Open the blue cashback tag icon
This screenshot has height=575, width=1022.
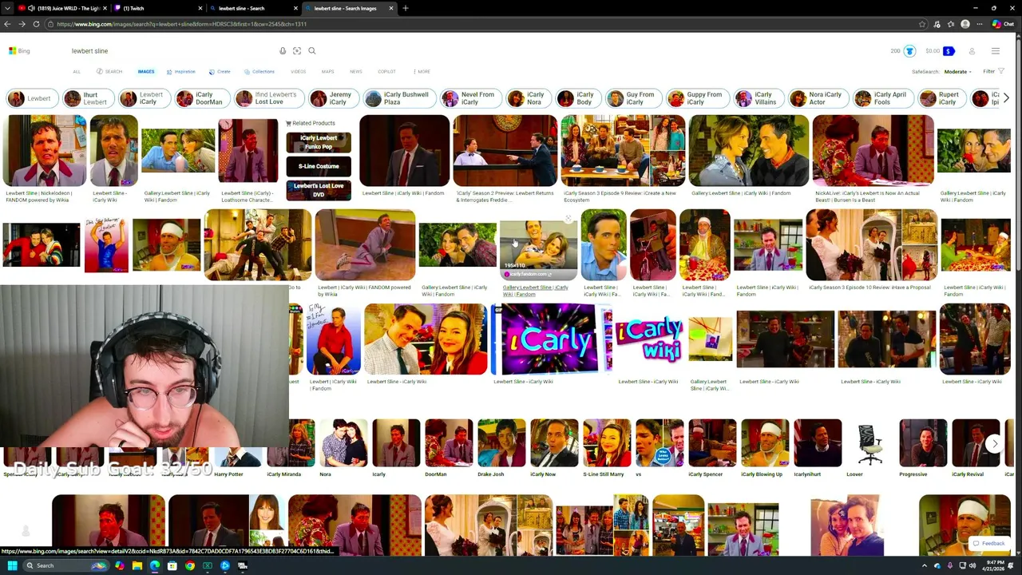coord(949,51)
